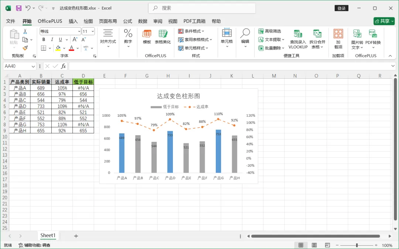
Task: Open 单元格样式 cell styles dropdown
Action: [193, 48]
